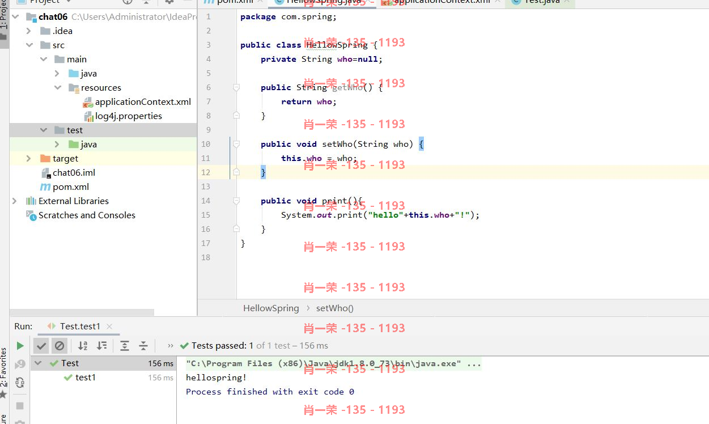Click the applicationContext.xml file icon
The image size is (709, 424).
[88, 102]
